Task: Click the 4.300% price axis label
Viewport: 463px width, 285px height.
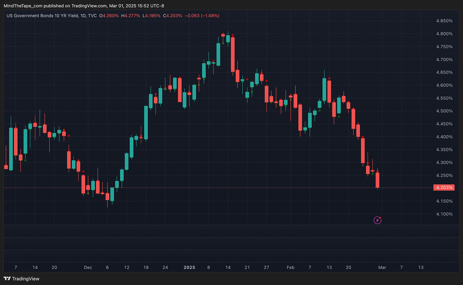Action: point(444,163)
